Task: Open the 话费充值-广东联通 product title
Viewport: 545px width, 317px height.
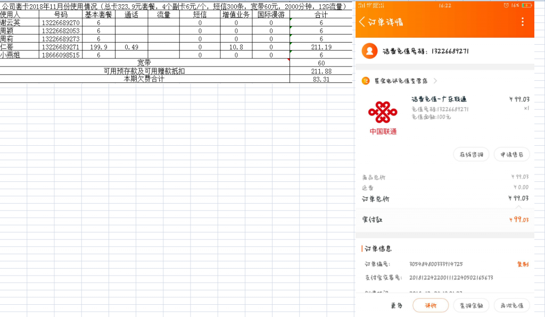Action: (439, 99)
